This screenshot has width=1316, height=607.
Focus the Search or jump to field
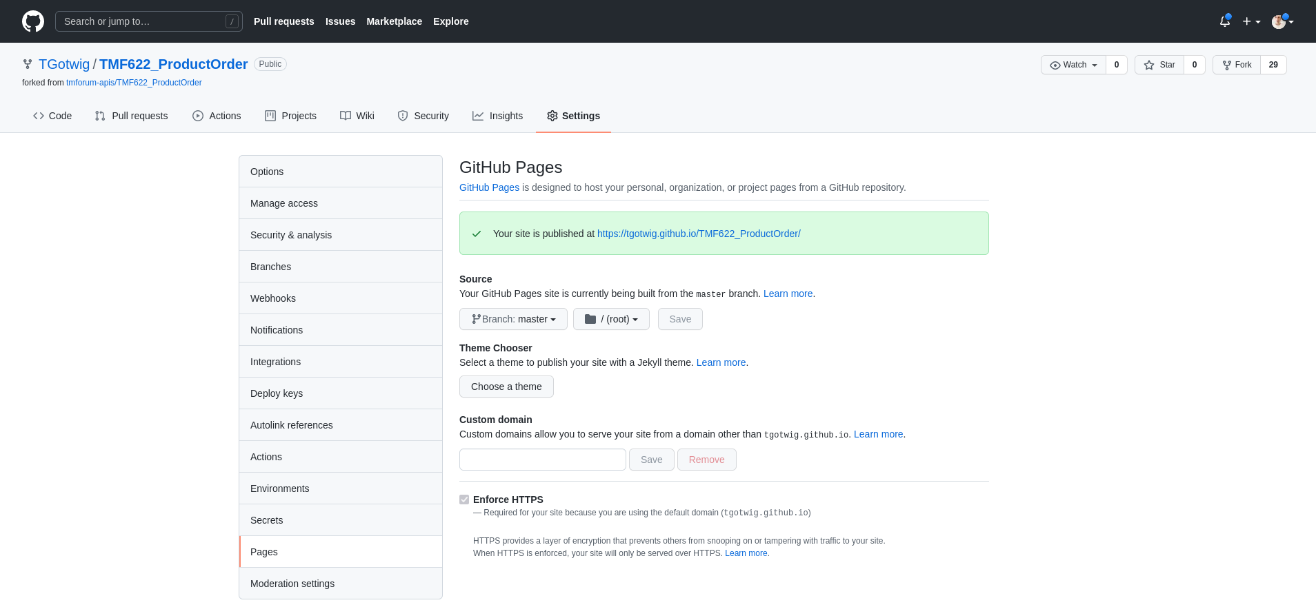(x=149, y=21)
